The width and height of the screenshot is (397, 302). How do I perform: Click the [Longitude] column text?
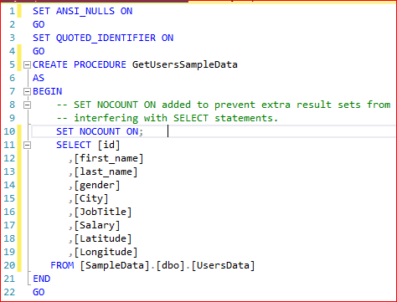(106, 252)
